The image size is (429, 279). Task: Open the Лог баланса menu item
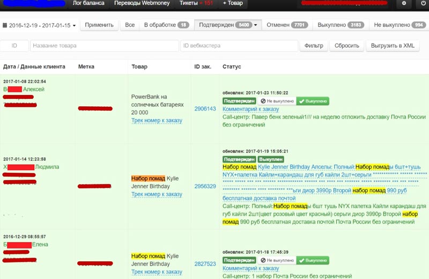88,3
